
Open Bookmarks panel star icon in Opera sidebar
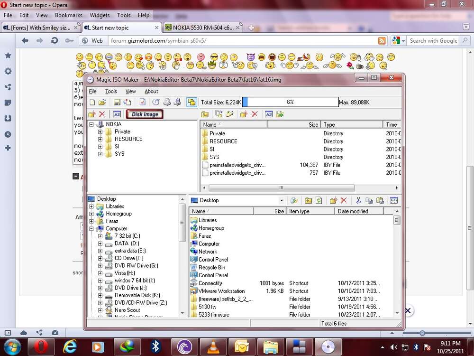[8, 56]
